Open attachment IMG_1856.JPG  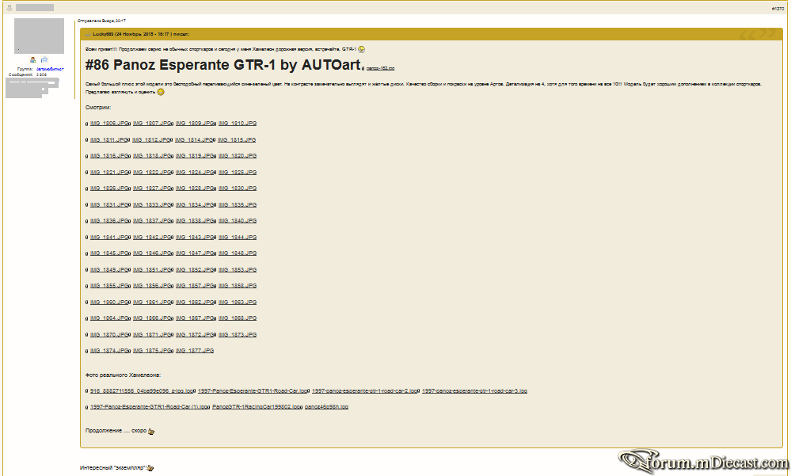click(x=152, y=286)
